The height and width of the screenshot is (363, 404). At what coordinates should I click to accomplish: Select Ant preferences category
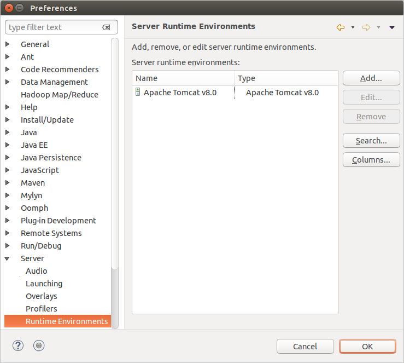click(27, 57)
